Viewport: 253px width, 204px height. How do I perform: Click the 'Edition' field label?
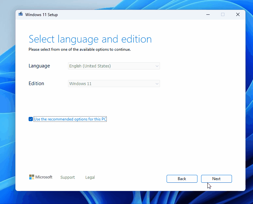click(36, 83)
